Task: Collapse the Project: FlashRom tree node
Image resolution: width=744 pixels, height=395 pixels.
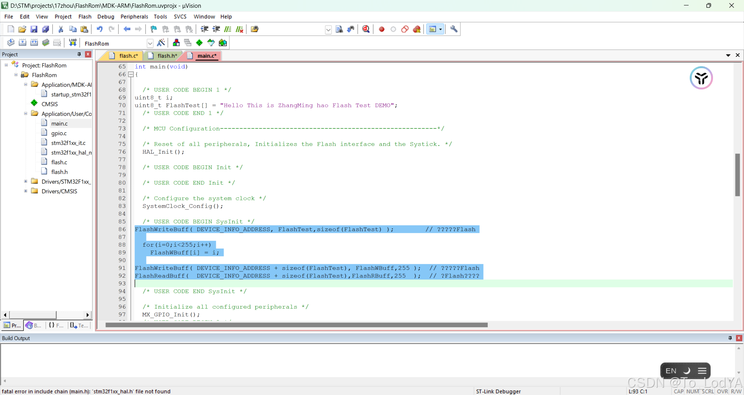Action: [6, 65]
